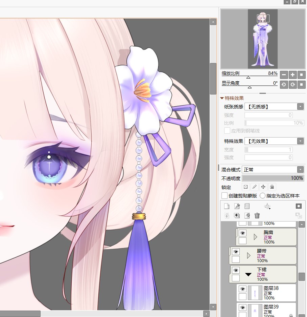This screenshot has height=317, width=307.
Task: Expand the 腰带 layer folder
Action: tap(249, 256)
